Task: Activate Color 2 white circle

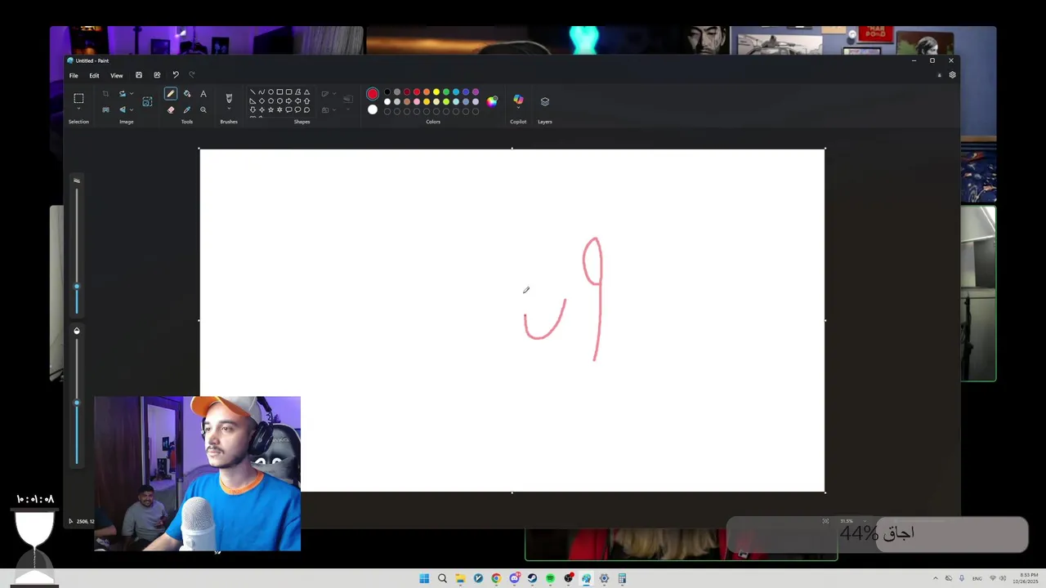Action: (373, 109)
